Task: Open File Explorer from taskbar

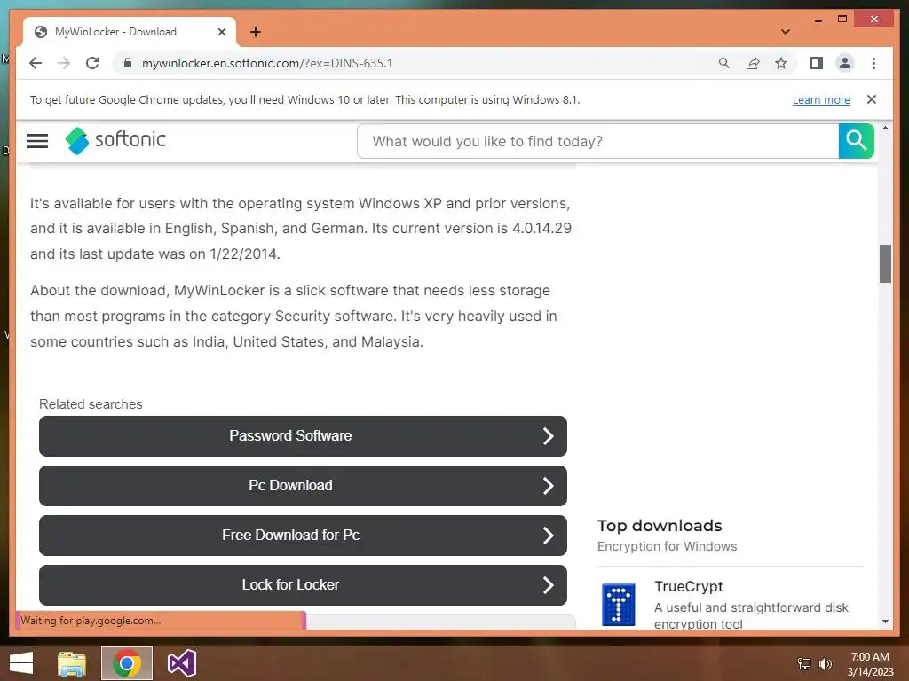Action: coord(72,663)
